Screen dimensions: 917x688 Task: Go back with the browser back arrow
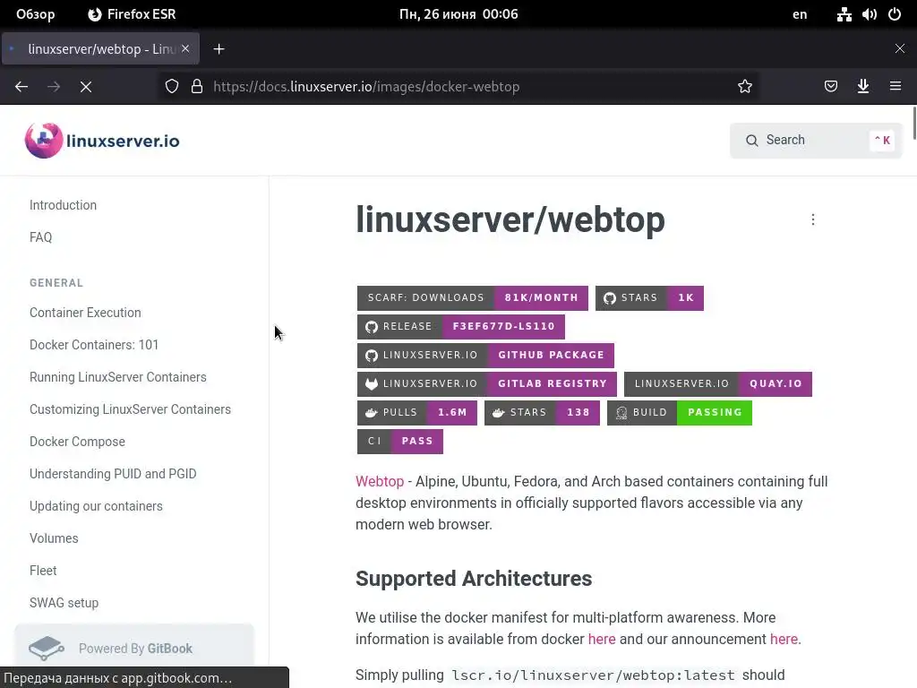tap(21, 87)
